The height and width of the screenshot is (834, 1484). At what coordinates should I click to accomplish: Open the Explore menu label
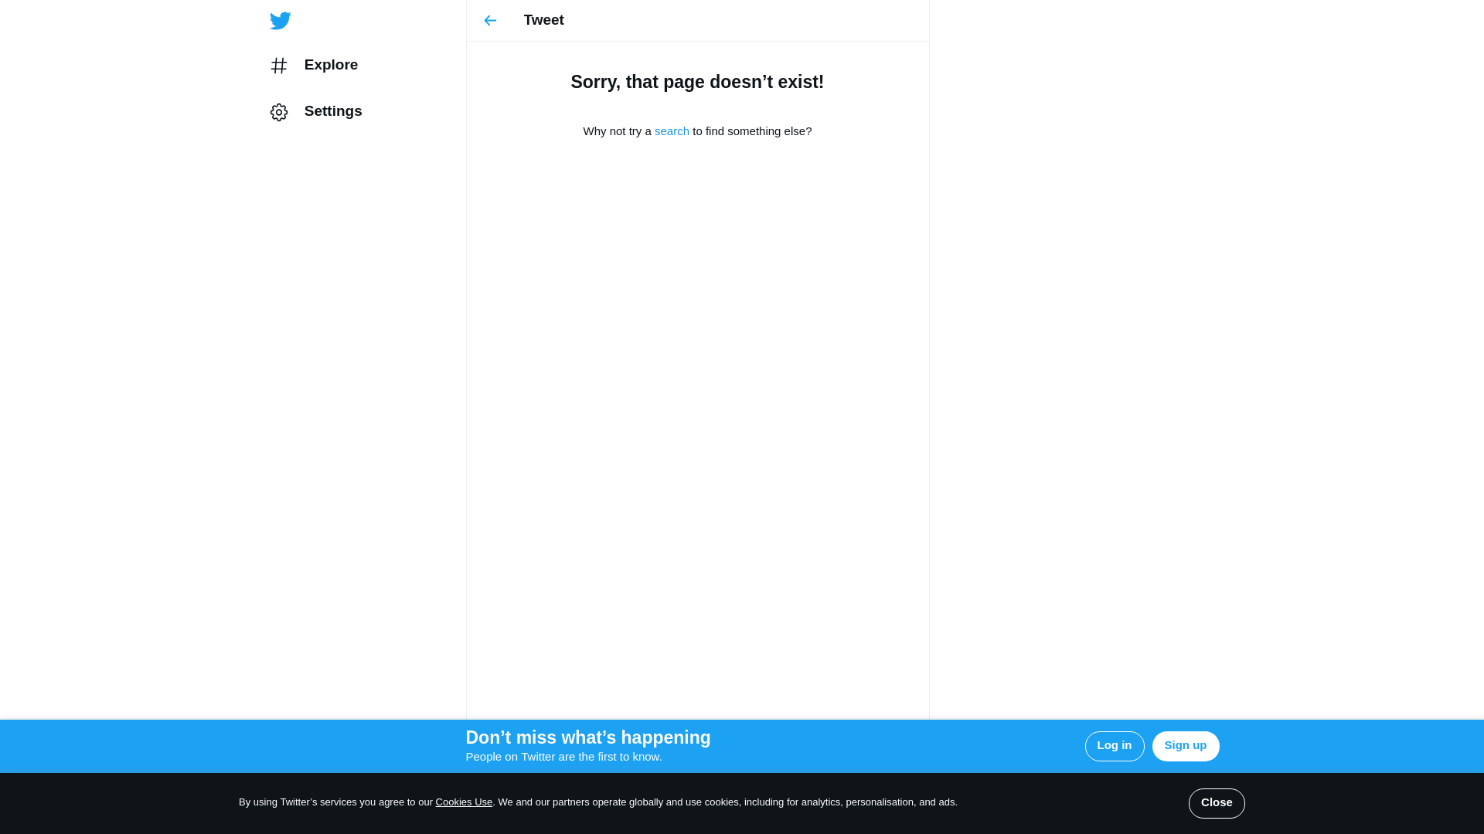click(x=331, y=65)
